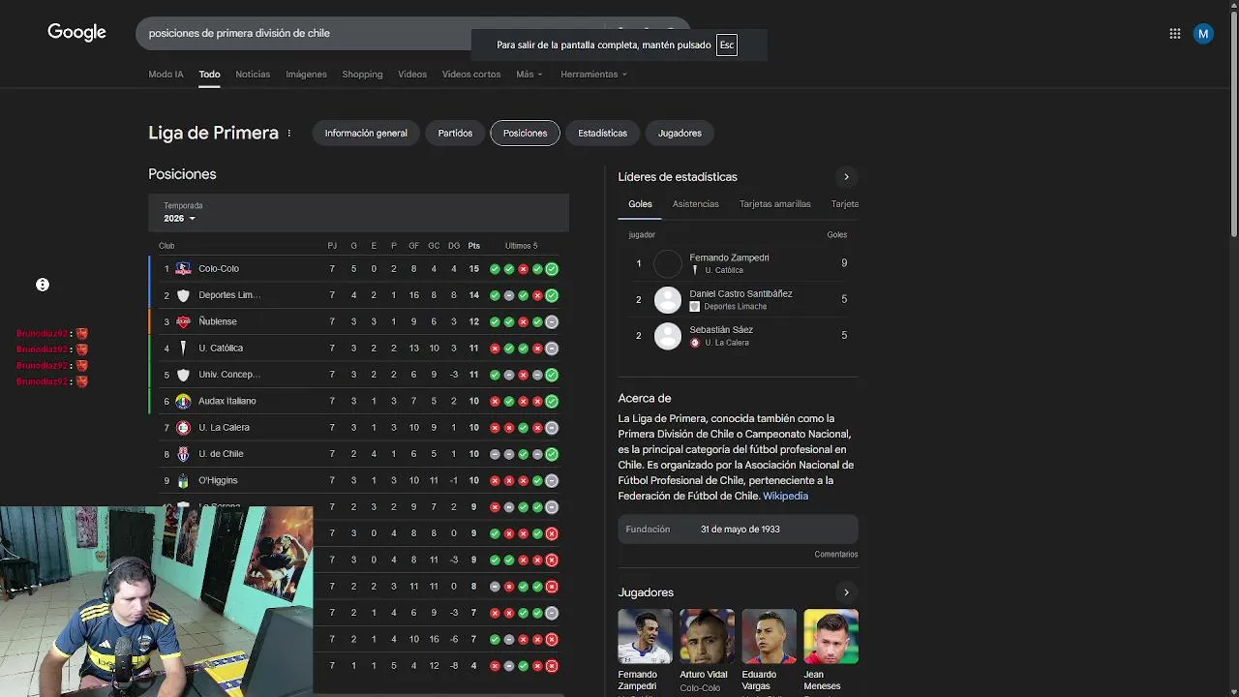This screenshot has height=697, width=1239.
Task: Click Sebastián Sáez's scorer avatar
Action: (x=668, y=336)
